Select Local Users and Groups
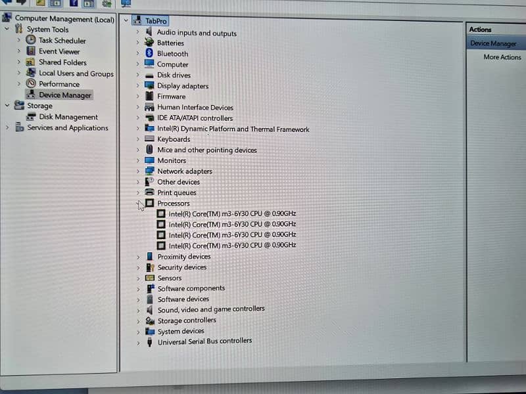 click(x=76, y=74)
